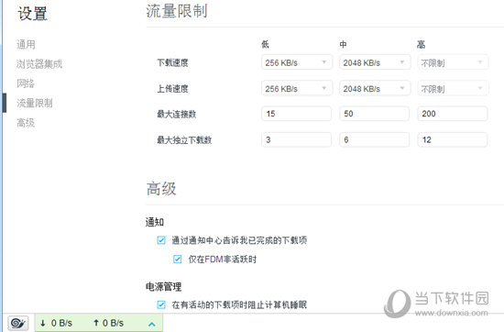
Task: Toggle 通过通知中心告诉我已完成的下载项 checkbox
Action: click(161, 240)
